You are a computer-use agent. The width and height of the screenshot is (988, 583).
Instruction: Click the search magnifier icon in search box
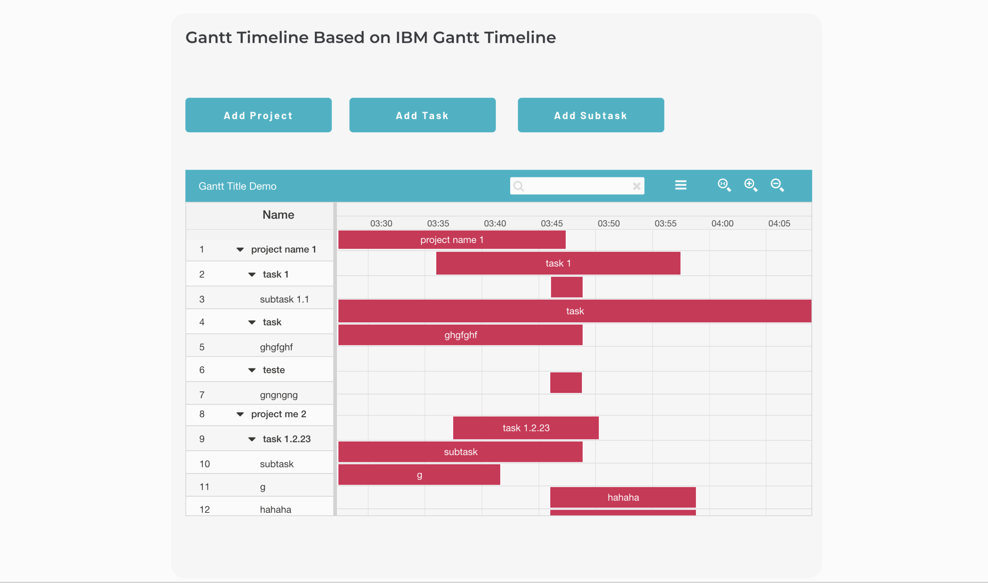(519, 186)
